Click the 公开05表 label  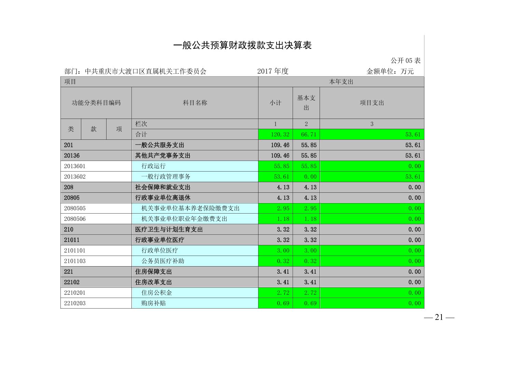405,61
